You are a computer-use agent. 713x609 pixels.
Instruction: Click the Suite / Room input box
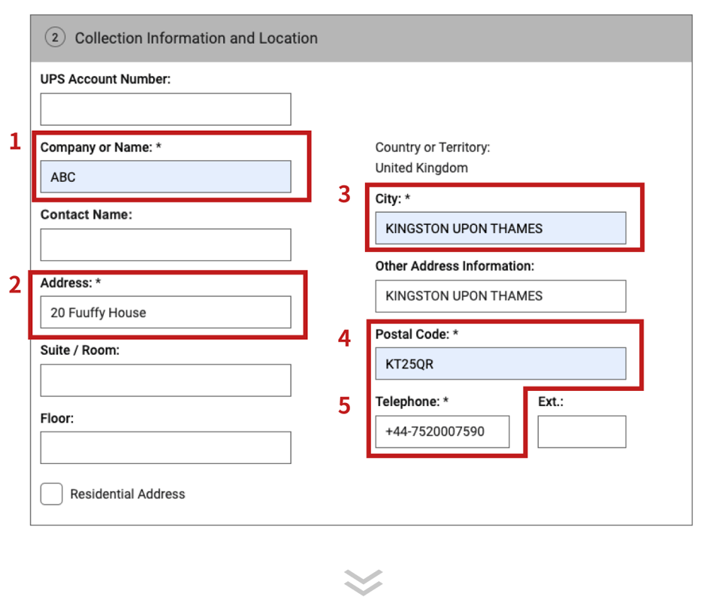165,380
